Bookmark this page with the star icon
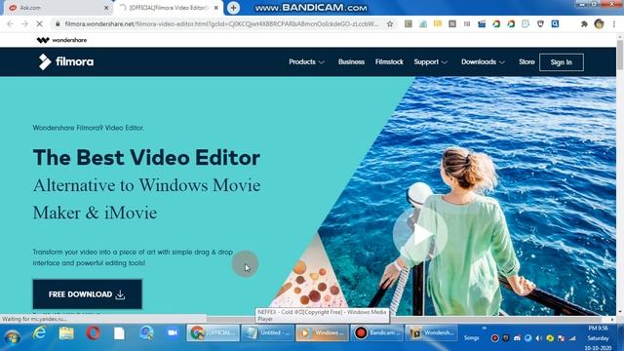The image size is (624, 351). tap(390, 23)
